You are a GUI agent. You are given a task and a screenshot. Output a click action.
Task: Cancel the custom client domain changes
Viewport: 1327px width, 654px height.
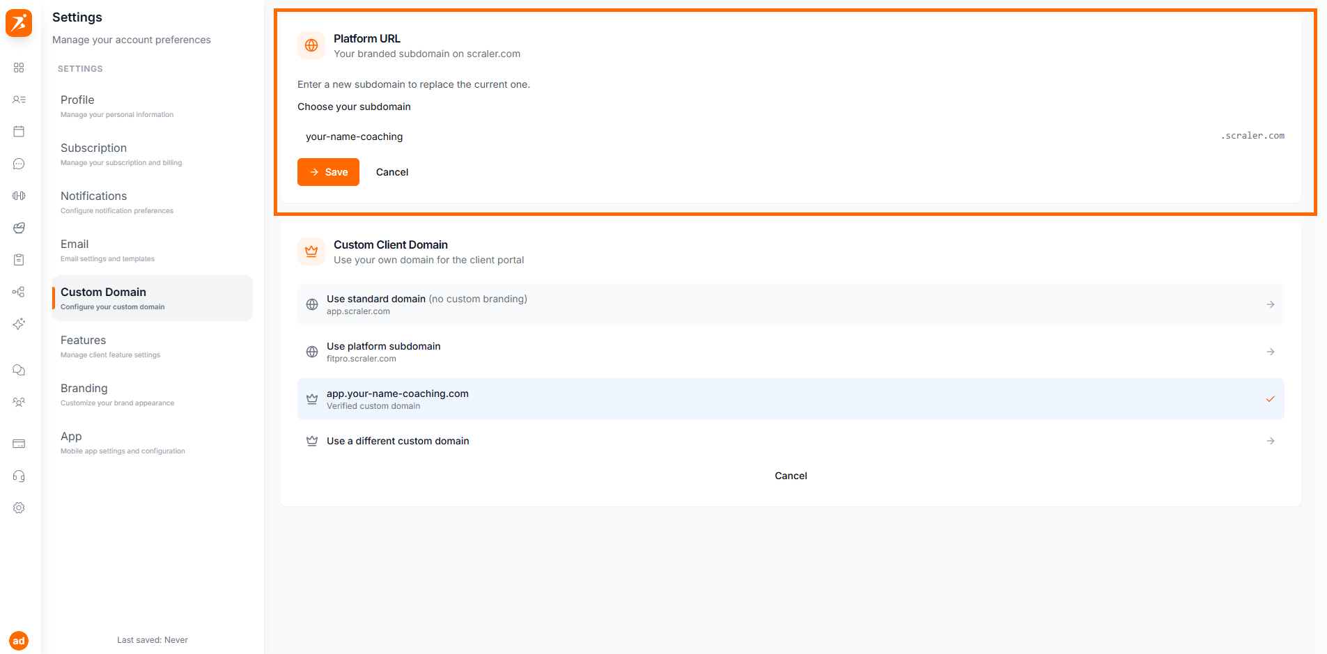791,476
